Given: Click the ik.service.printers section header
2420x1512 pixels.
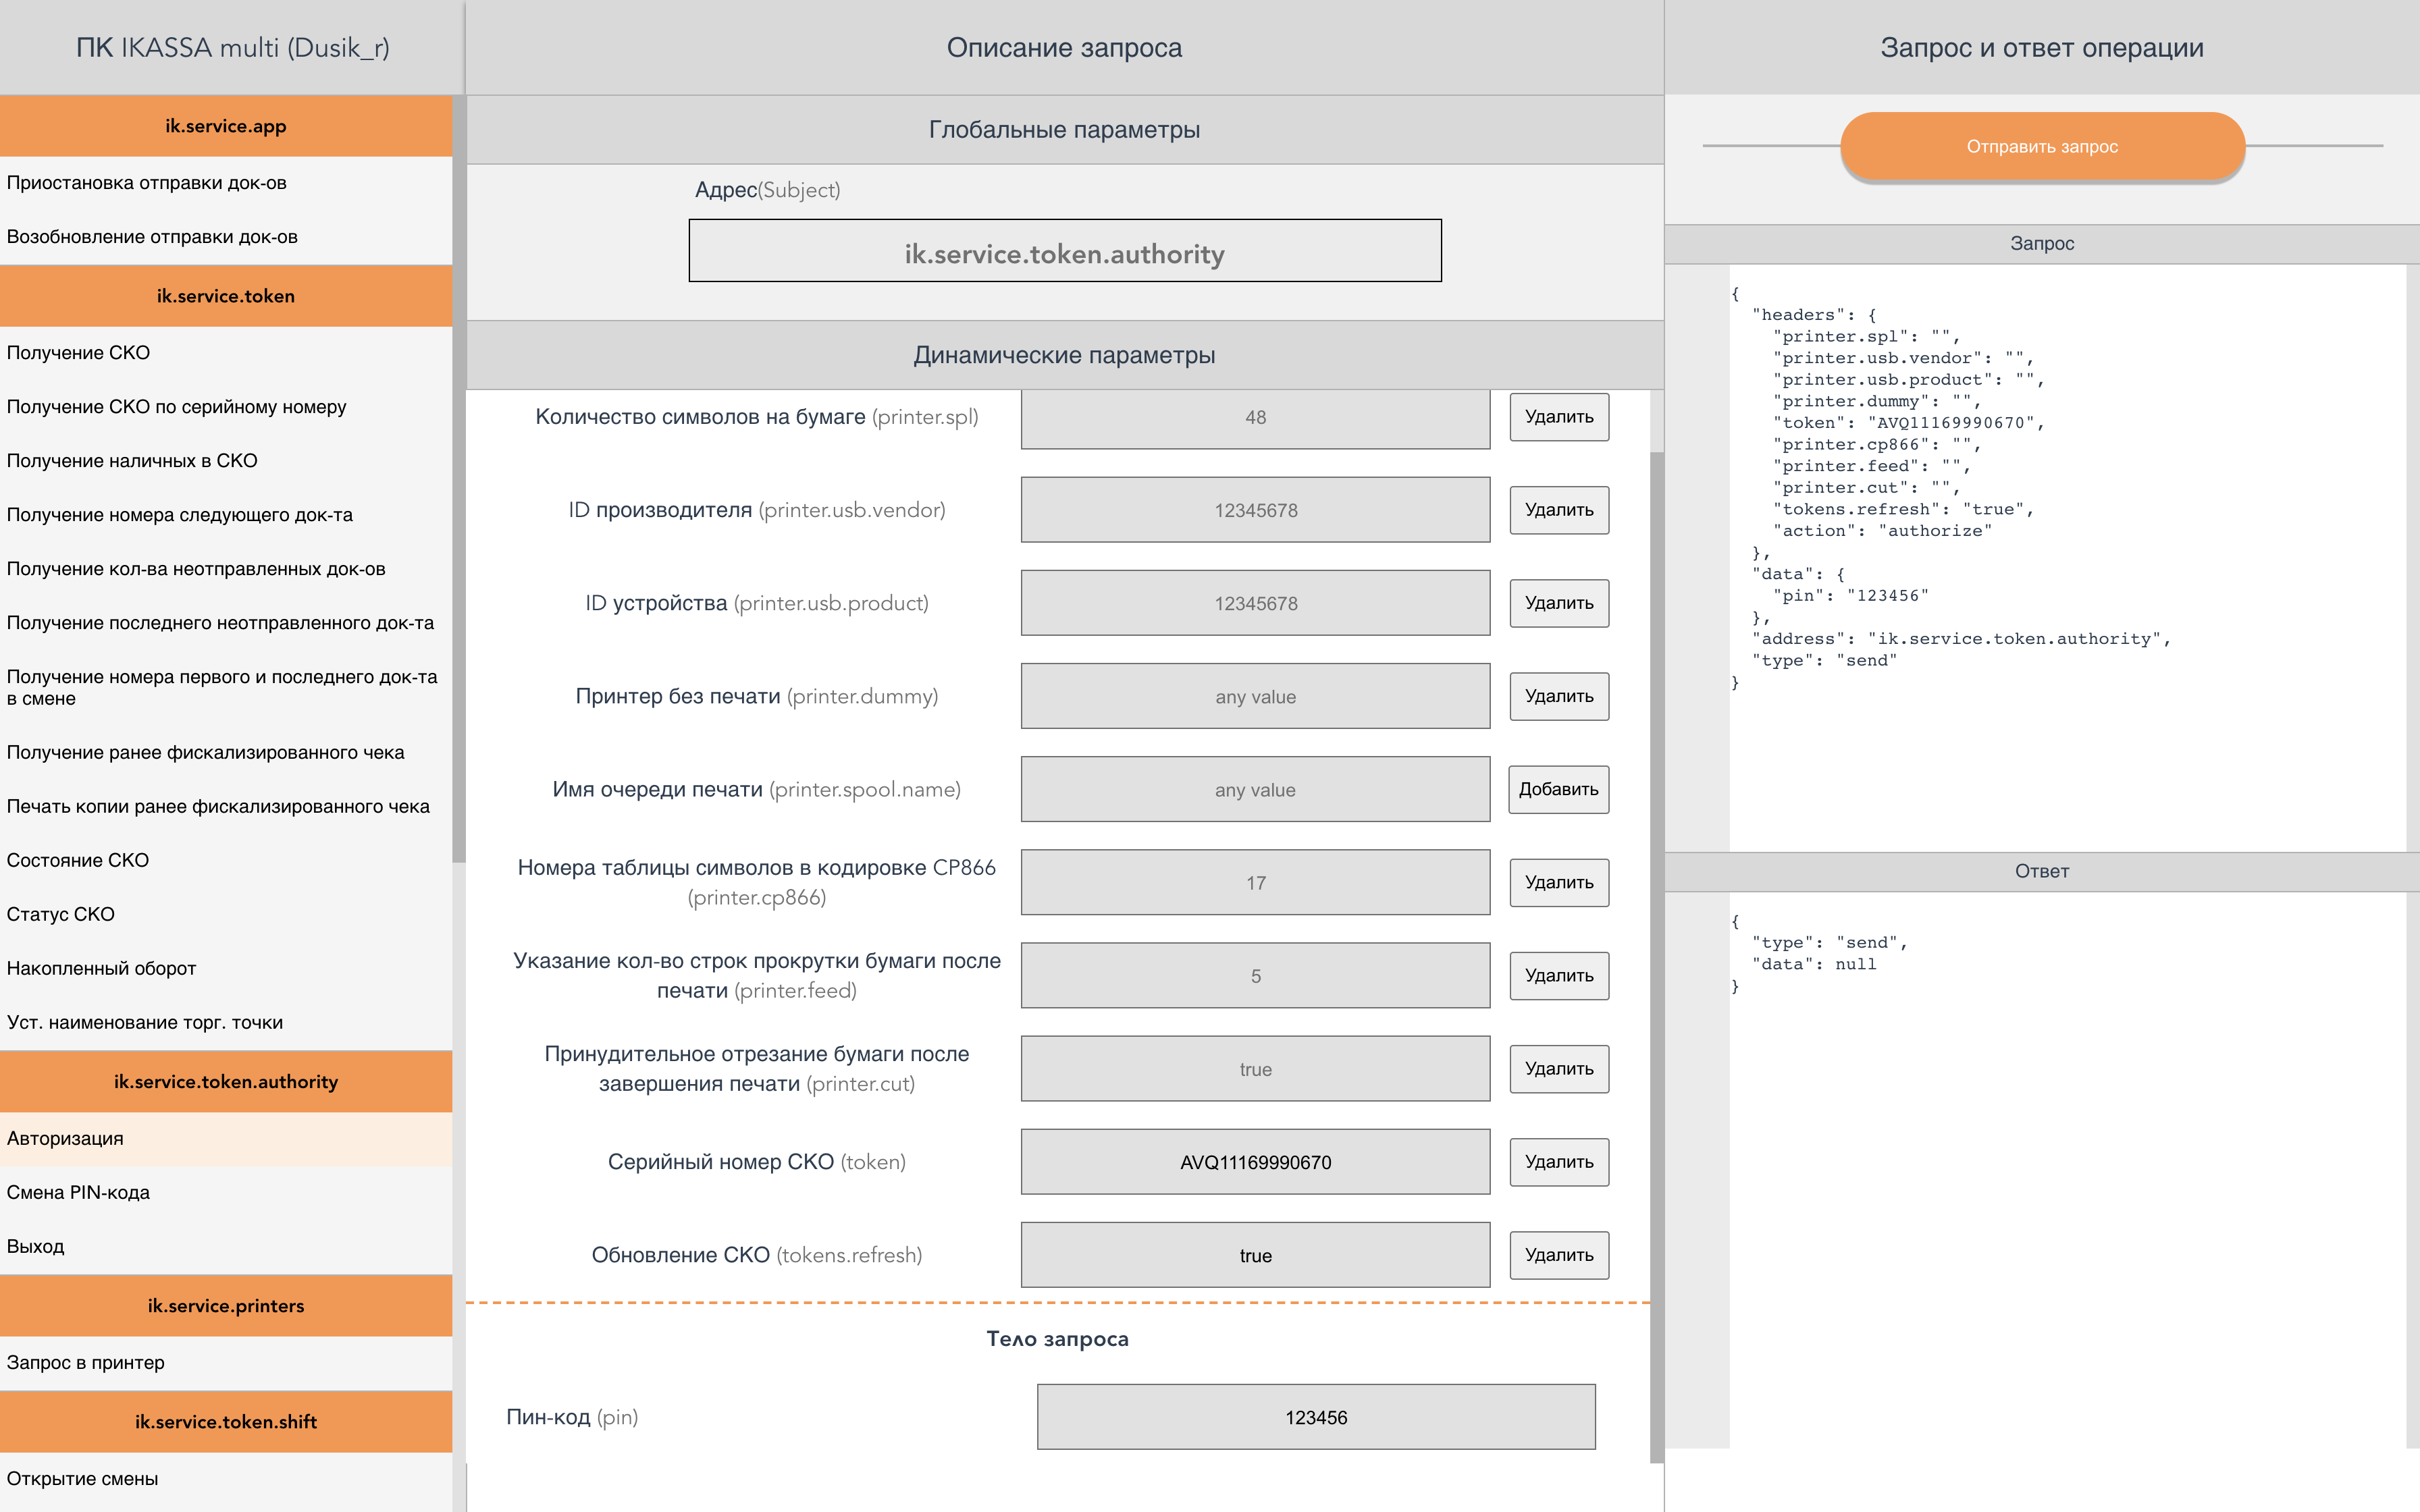Looking at the screenshot, I should coord(225,1305).
